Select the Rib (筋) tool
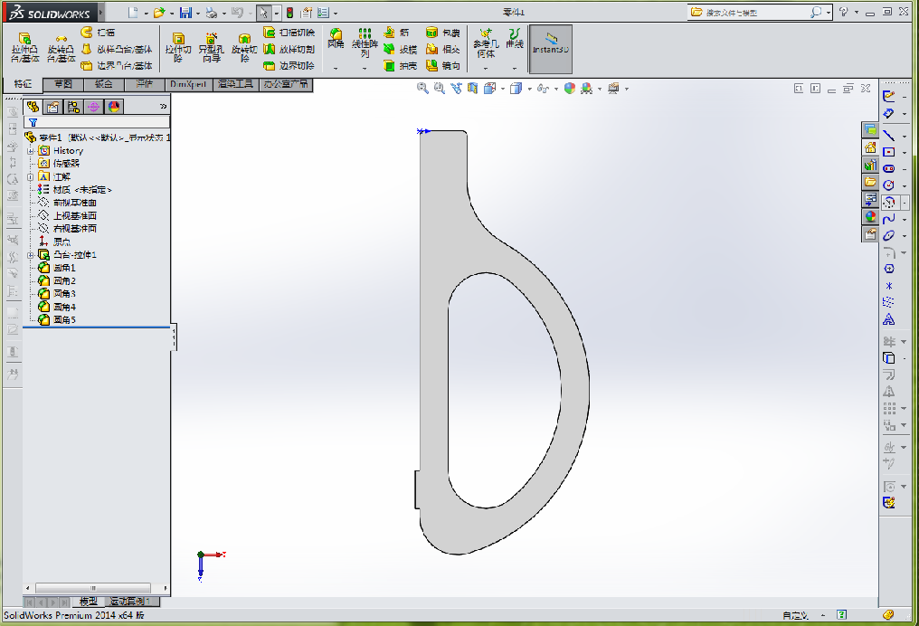 (396, 33)
